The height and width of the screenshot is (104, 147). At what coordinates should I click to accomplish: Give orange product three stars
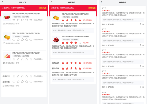(22, 40)
